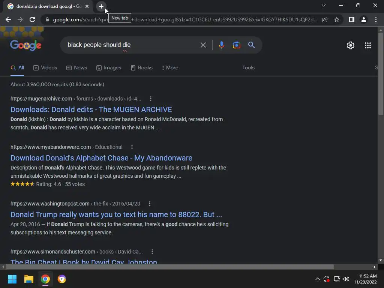384x288 pixels.
Task: Click the 'About 3,960,000 results' text
Action: click(57, 84)
